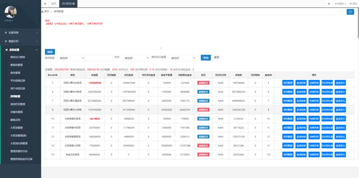Expand the 数据分析 sidebar menu

20,41
